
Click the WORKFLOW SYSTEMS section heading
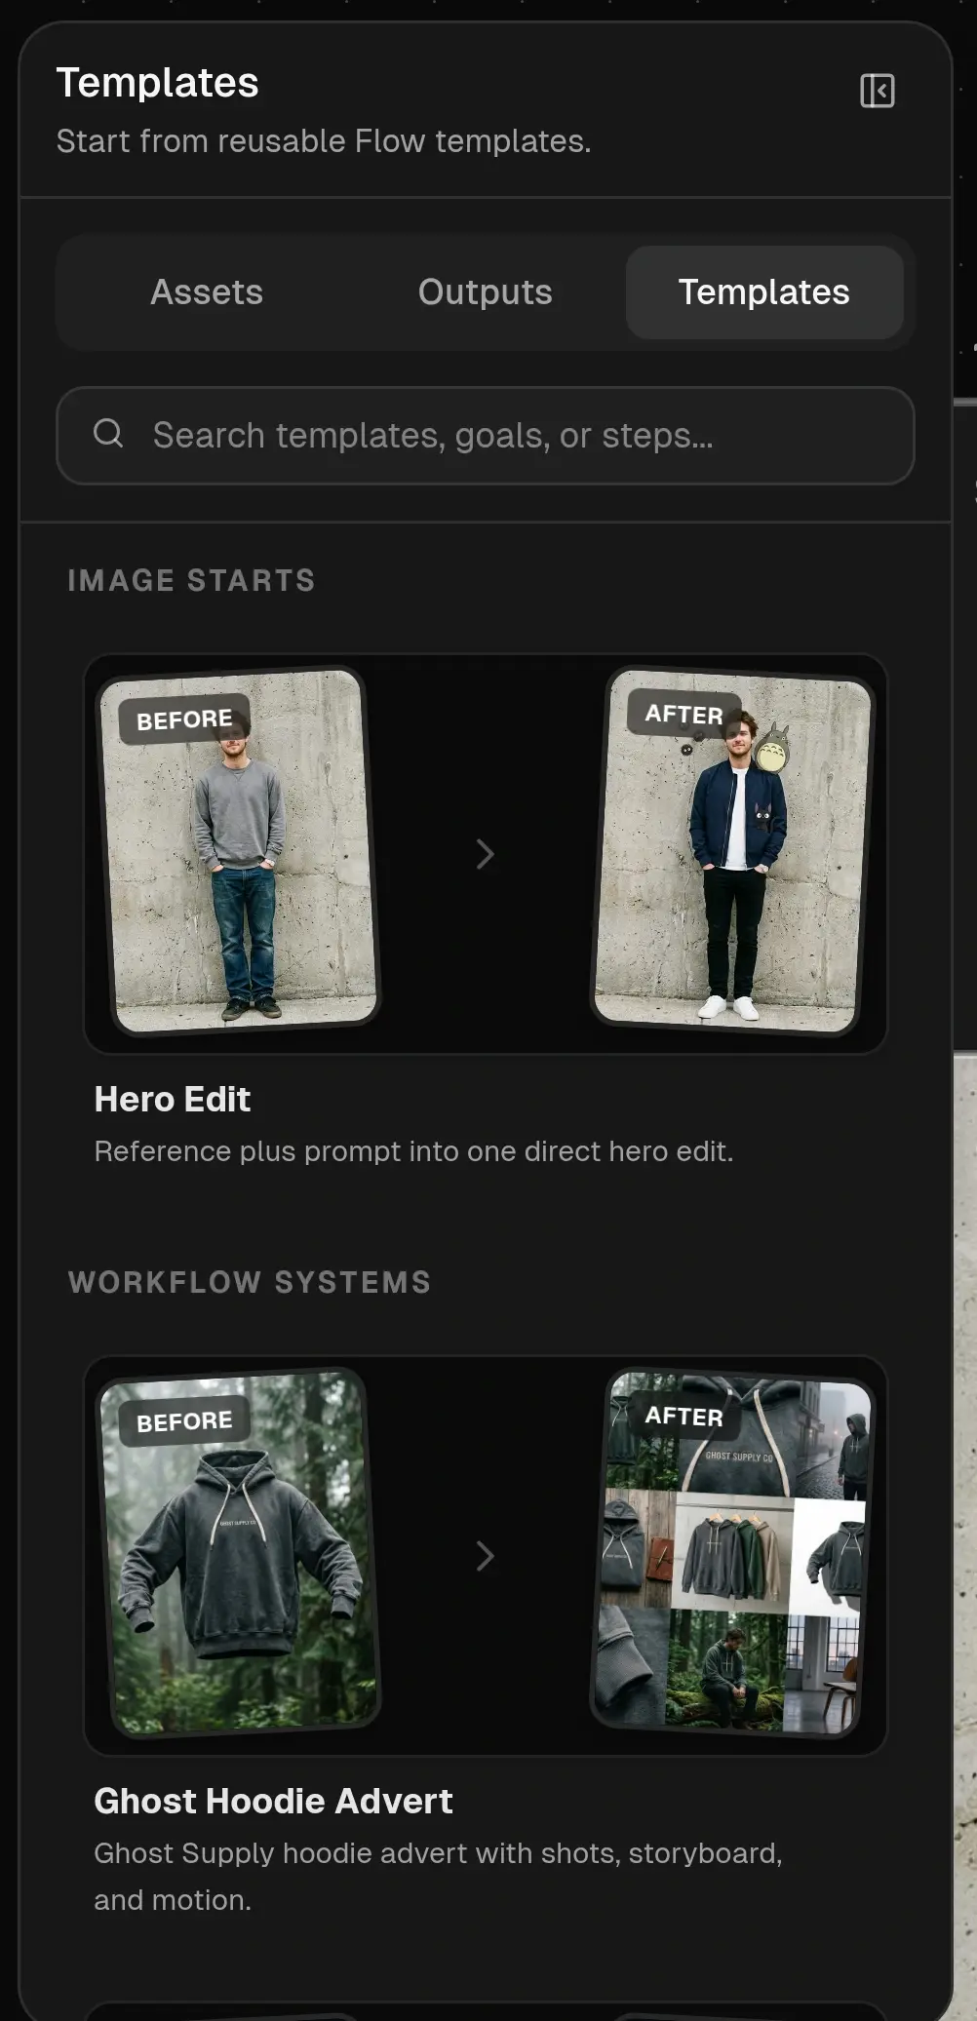(x=250, y=1282)
